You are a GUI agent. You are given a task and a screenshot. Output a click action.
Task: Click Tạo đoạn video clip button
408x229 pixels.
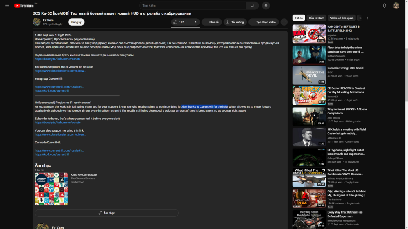[264, 22]
